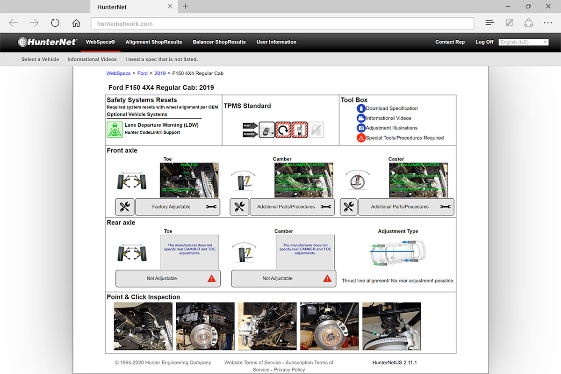Click Hunter CodeLink Support text

click(x=152, y=132)
